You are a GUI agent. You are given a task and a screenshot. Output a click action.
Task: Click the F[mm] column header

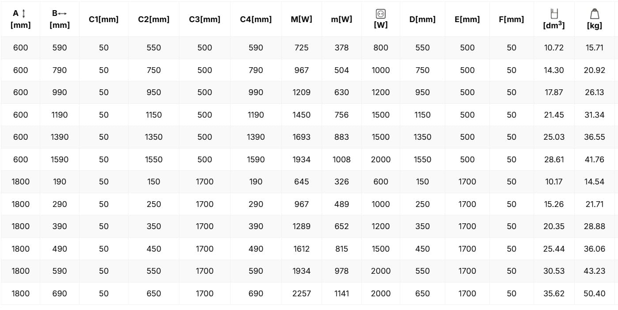click(511, 19)
